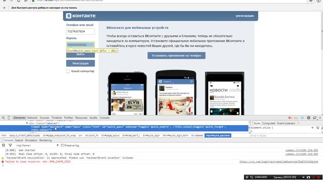
Task: Enable the Preserve log checkbox
Action: [x=62, y=145]
